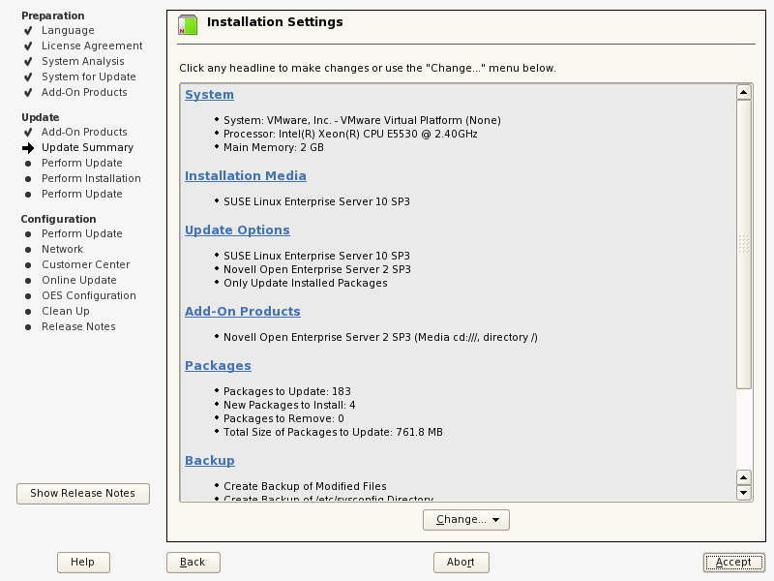
Task: Click the checkmark next to Language
Action: click(28, 31)
